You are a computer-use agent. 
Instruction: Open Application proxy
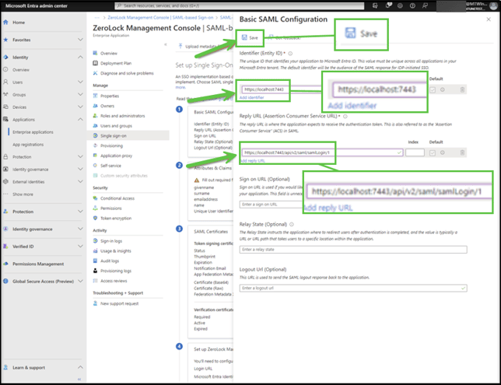pyautogui.click(x=116, y=156)
